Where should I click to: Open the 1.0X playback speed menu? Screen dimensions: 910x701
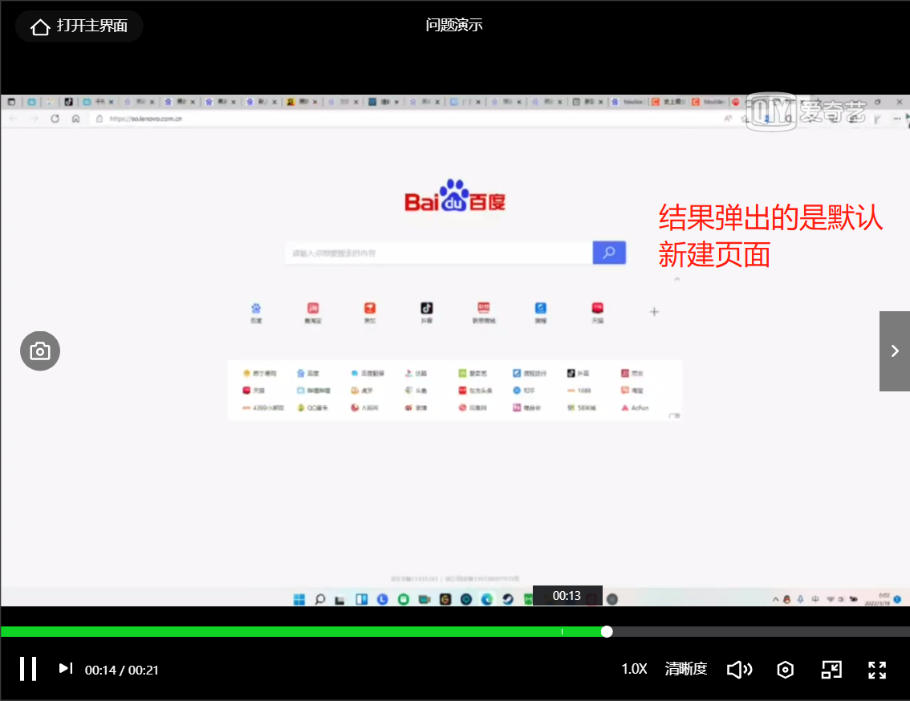tap(634, 669)
